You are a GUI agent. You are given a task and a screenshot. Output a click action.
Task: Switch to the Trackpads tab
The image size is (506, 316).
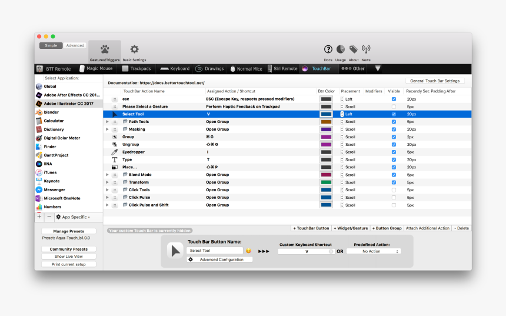(136, 69)
